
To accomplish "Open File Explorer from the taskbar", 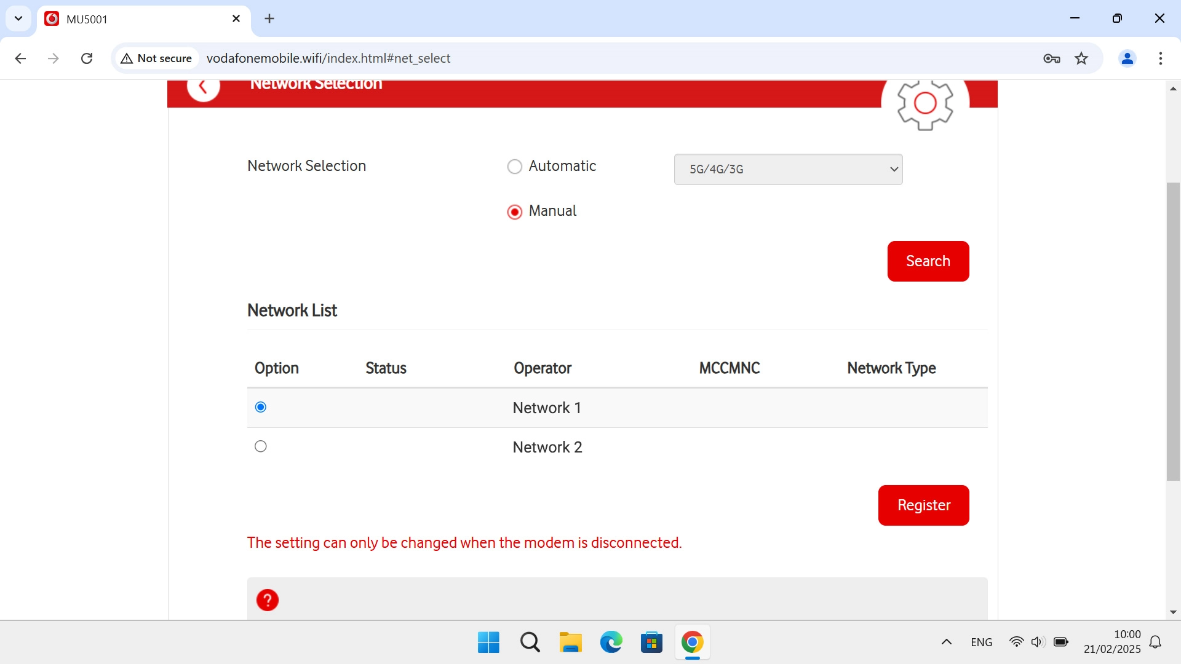I will coord(570,642).
